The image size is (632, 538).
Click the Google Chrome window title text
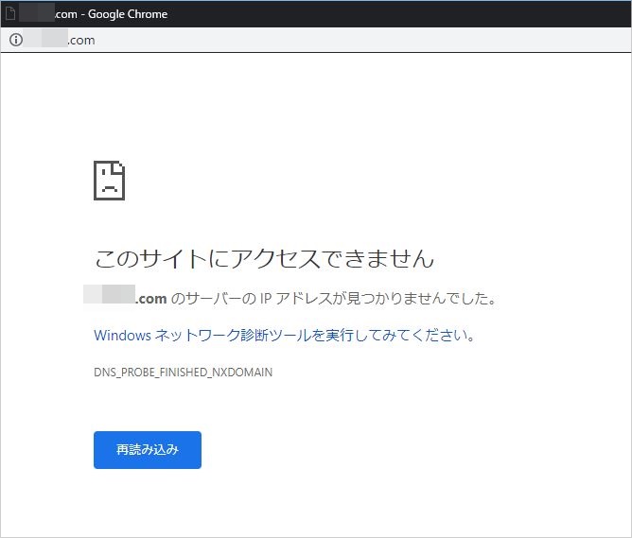click(128, 14)
